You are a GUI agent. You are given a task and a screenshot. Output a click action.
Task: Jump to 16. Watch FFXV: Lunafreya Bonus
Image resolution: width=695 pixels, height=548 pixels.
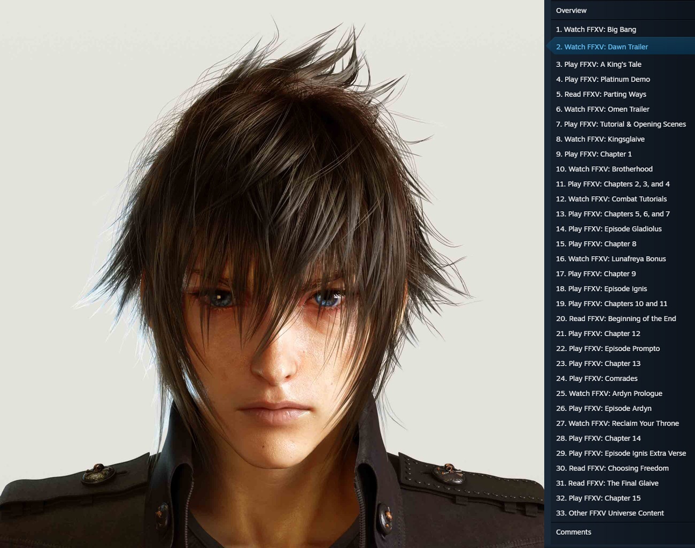click(611, 259)
